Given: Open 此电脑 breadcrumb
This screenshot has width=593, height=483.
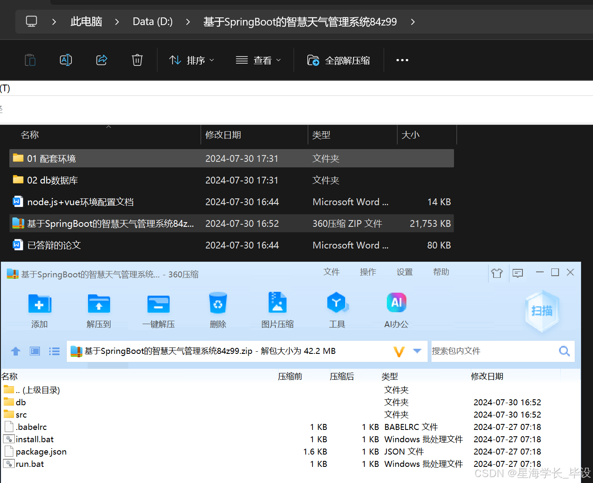Looking at the screenshot, I should [86, 22].
